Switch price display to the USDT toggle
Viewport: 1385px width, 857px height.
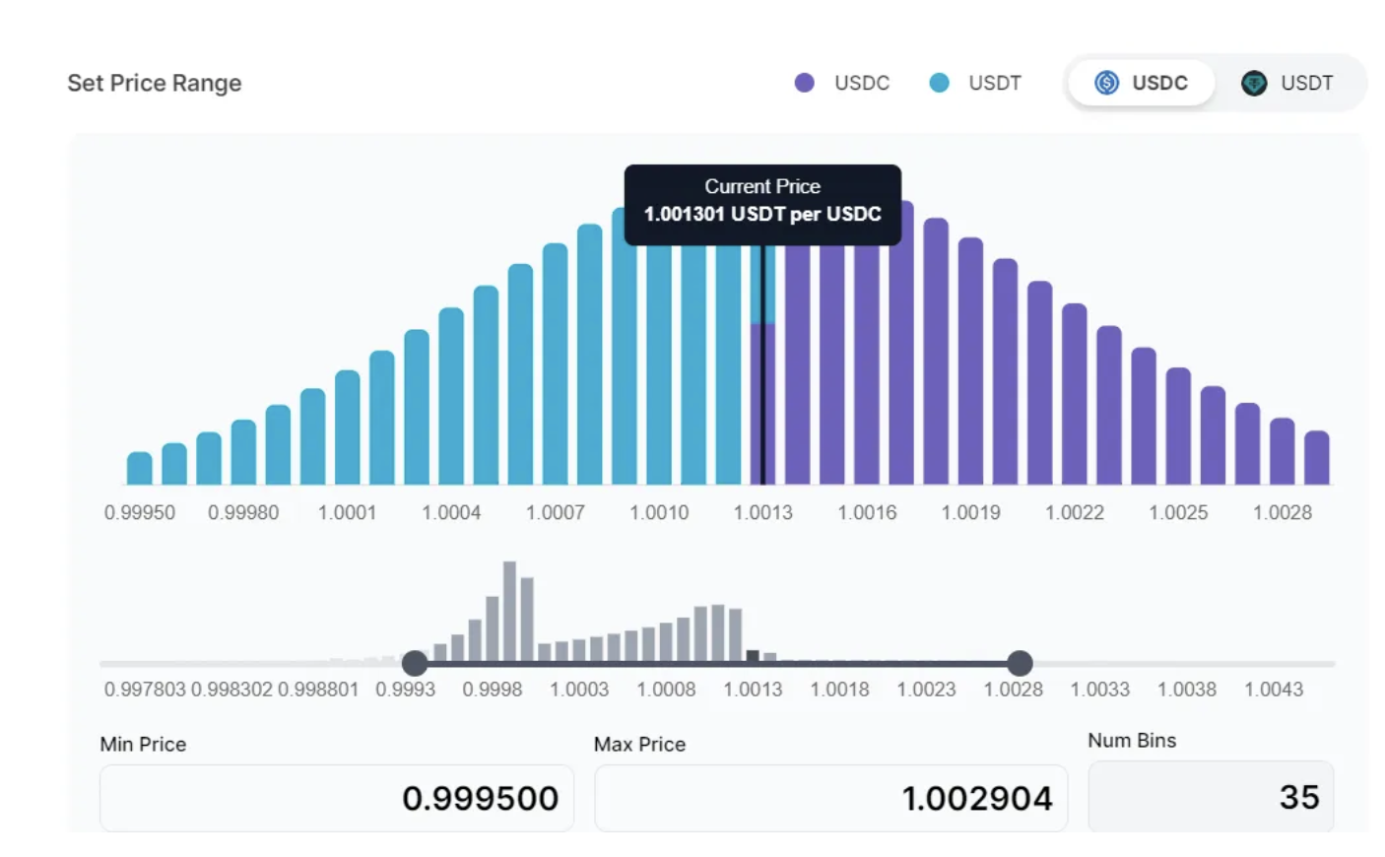point(1287,83)
